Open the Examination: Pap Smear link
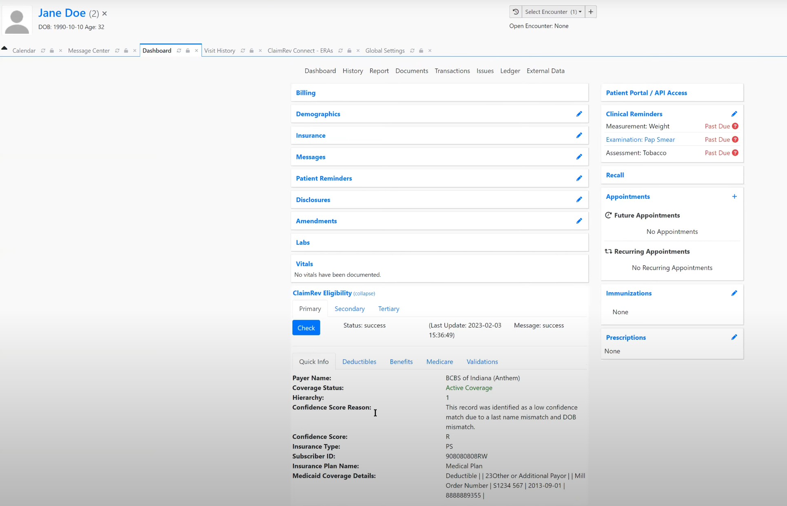The width and height of the screenshot is (787, 506). tap(640, 139)
